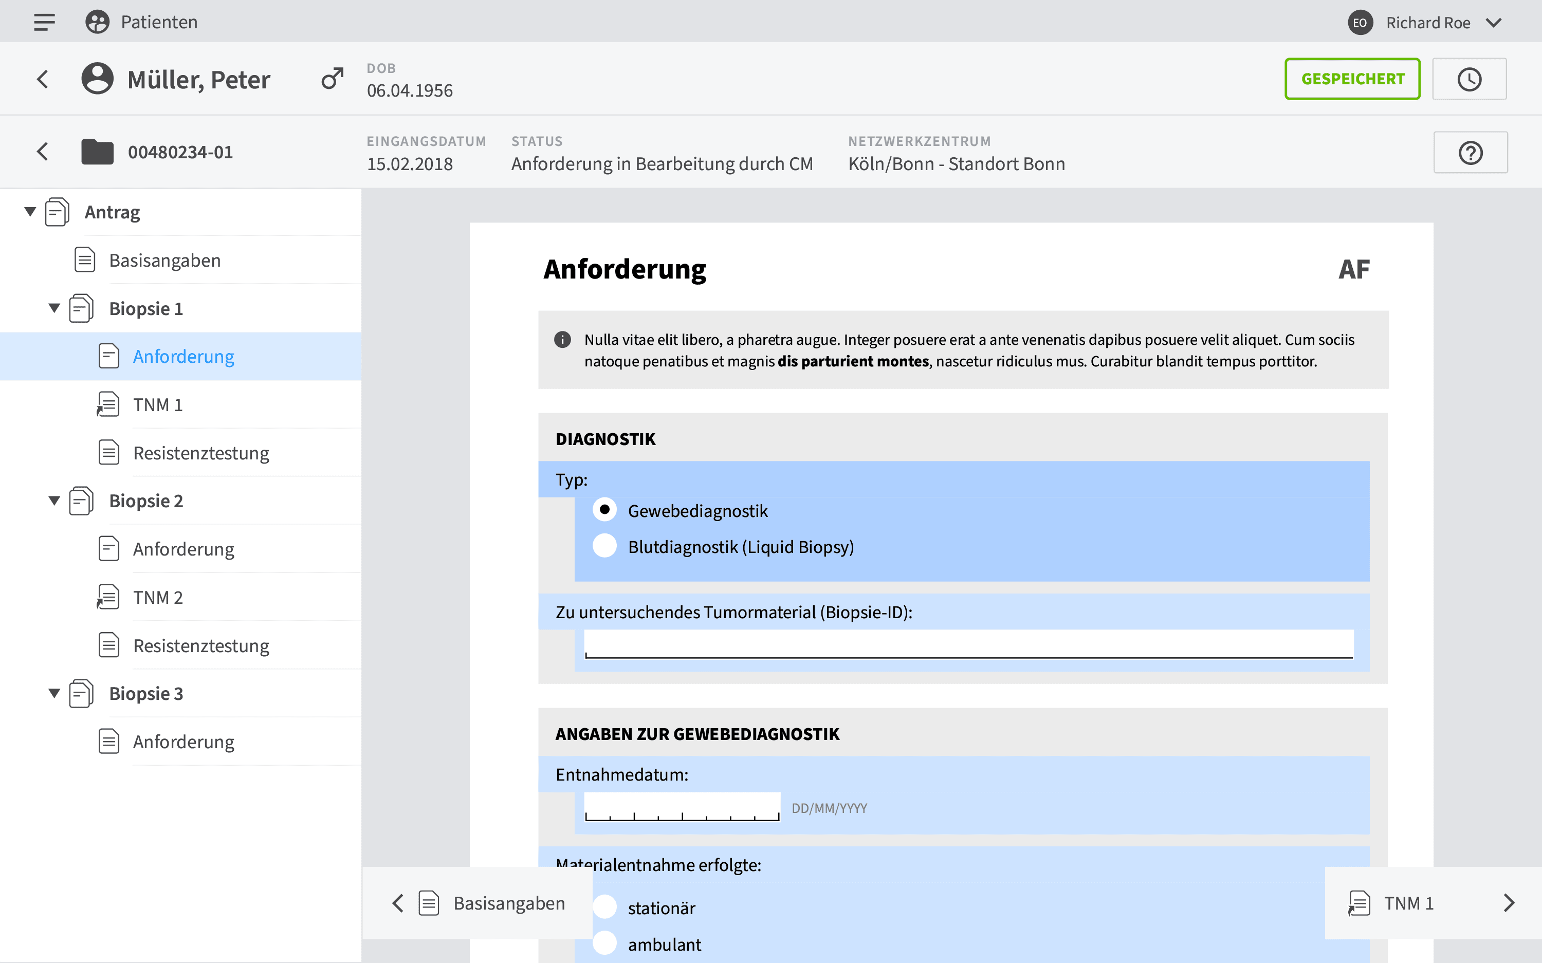The width and height of the screenshot is (1542, 963).
Task: Select stationär under Materialentnahme erfolgte
Action: click(604, 907)
